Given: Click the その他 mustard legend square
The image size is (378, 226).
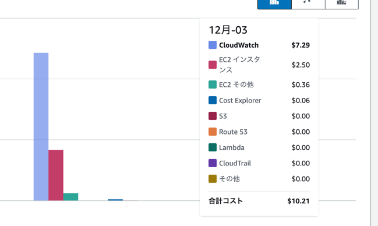Looking at the screenshot, I should pos(213,179).
